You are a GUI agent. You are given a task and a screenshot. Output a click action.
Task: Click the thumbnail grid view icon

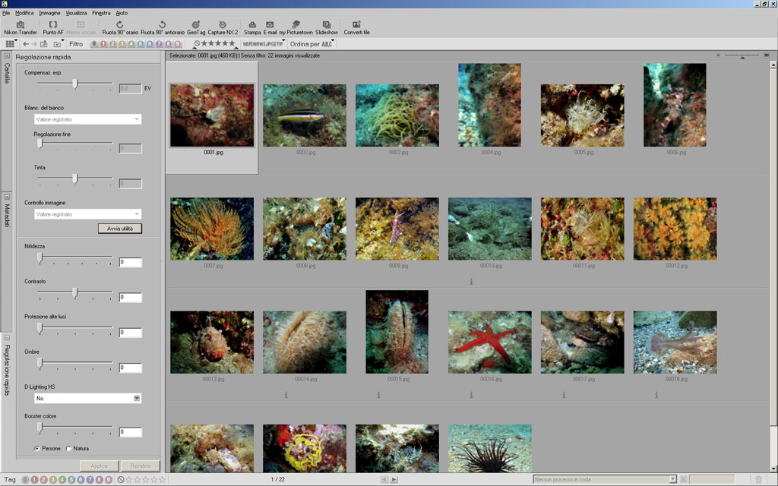9,44
